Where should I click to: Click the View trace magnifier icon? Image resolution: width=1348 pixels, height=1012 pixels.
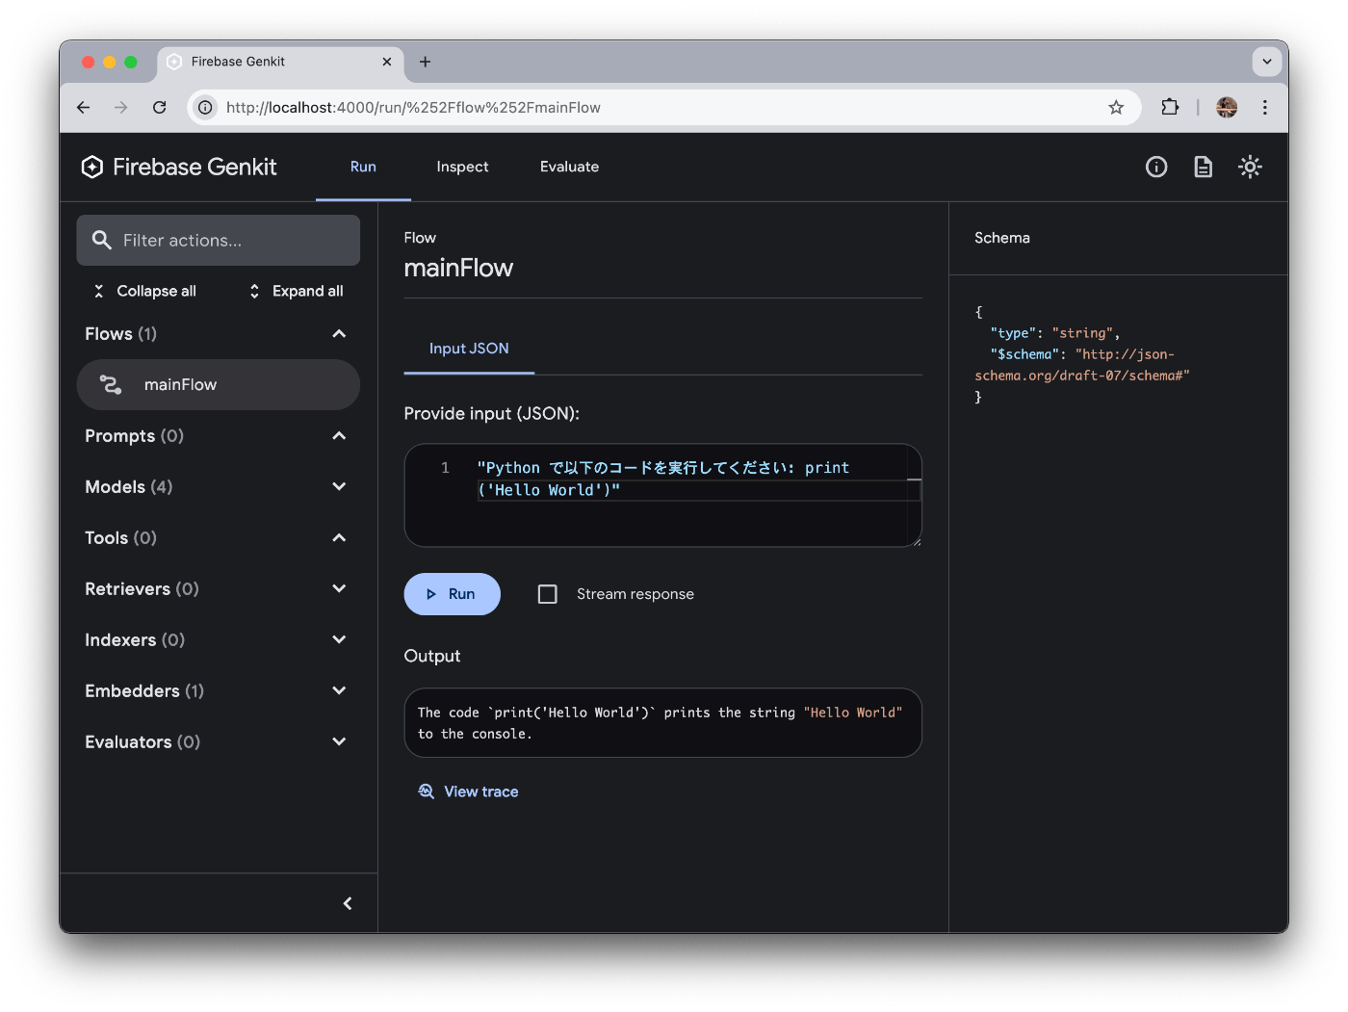[x=427, y=791]
